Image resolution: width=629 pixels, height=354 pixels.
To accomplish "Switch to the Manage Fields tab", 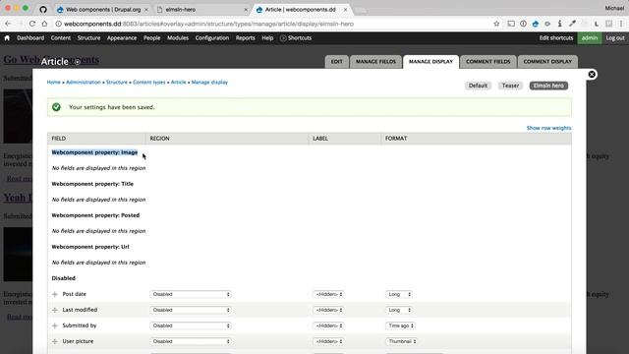I will (375, 62).
